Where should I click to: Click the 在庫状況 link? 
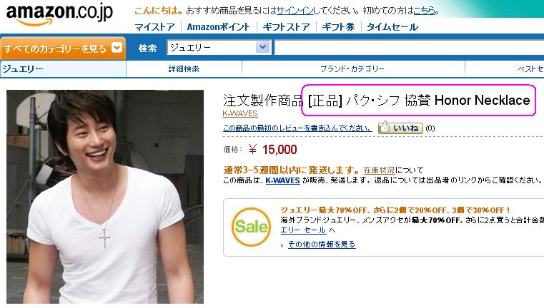point(379,170)
